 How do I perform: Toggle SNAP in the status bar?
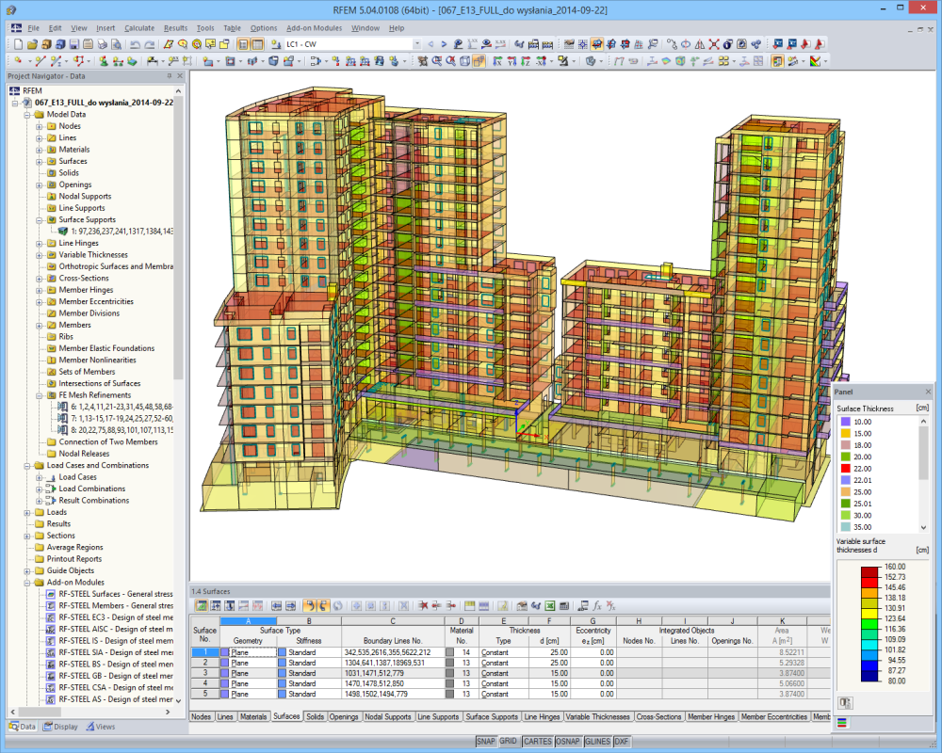(485, 741)
